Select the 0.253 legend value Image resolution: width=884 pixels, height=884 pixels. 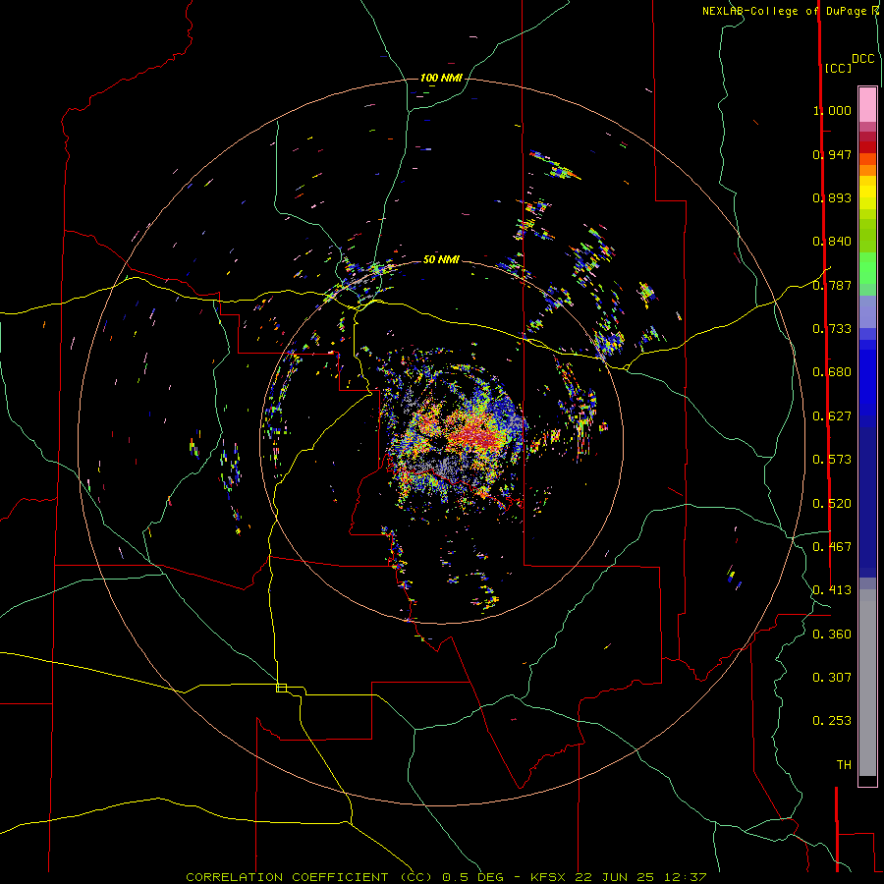(x=832, y=721)
